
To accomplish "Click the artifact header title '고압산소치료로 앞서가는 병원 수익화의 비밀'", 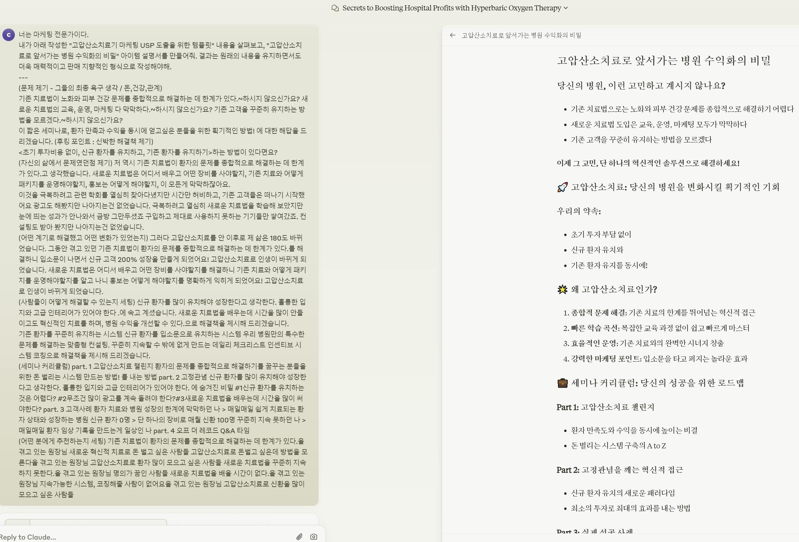I will (x=521, y=35).
